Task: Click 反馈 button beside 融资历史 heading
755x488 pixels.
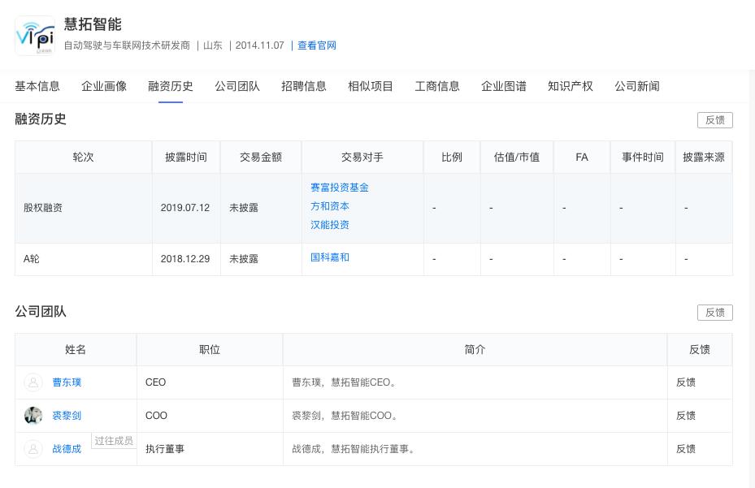Action: click(715, 120)
